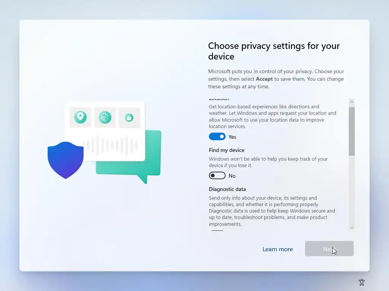Click empty scrollbar track below the thumb
The width and height of the screenshot is (389, 291).
click(351, 190)
